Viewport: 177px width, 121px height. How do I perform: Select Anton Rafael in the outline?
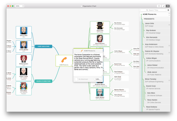point(155,66)
